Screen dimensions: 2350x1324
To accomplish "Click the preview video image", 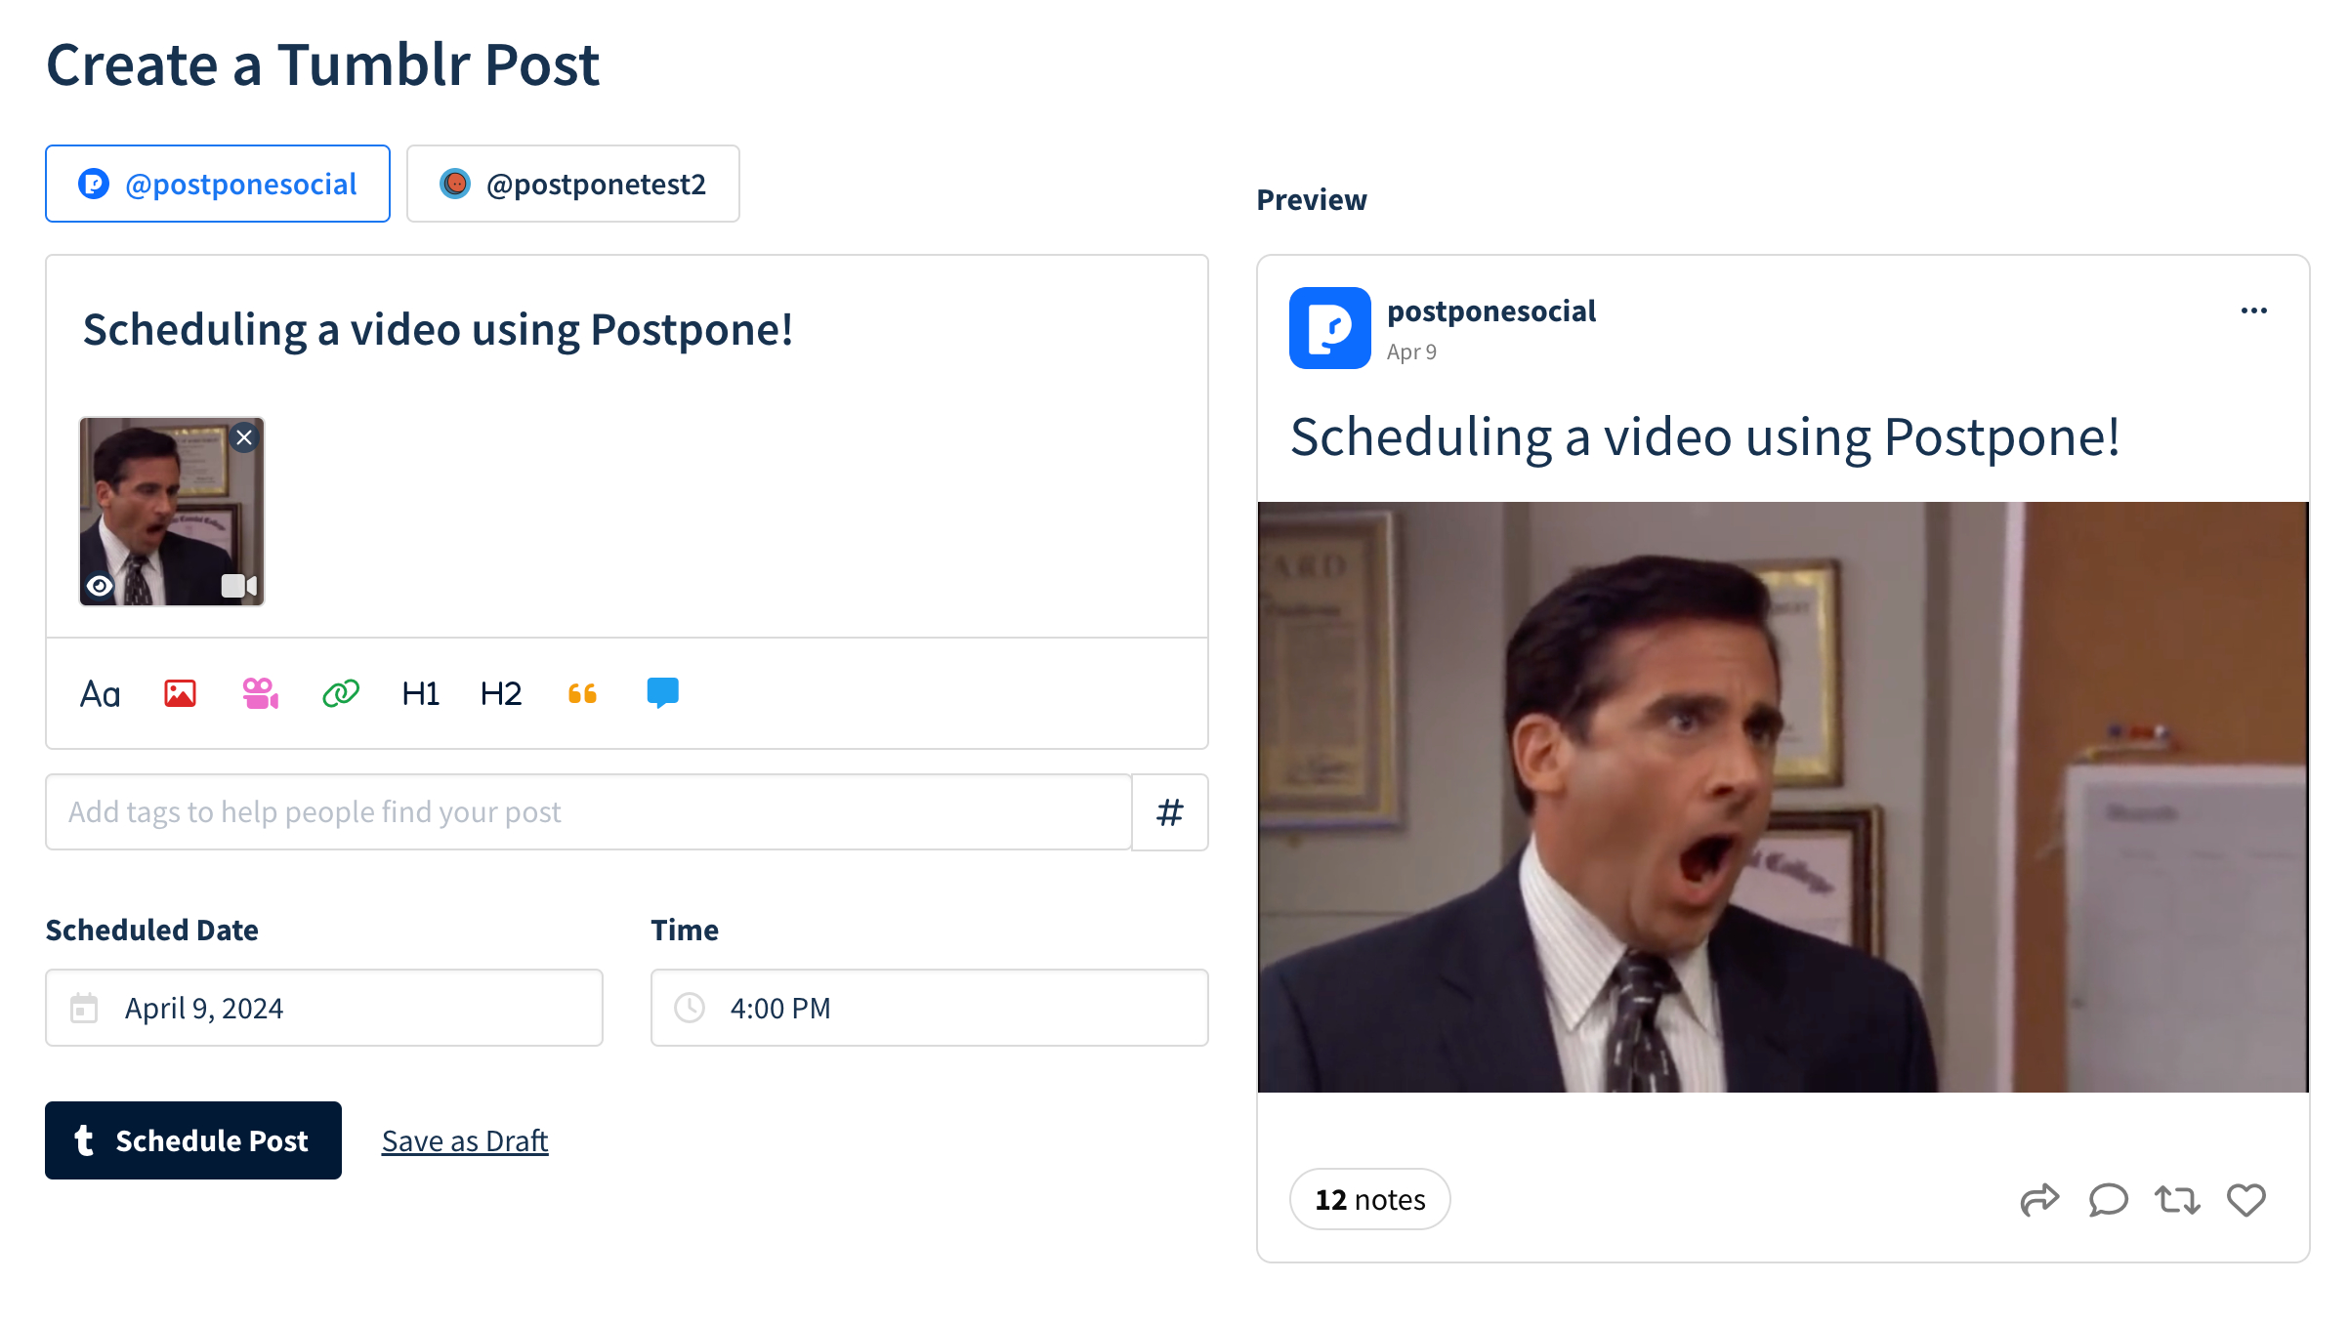I will pyautogui.click(x=1783, y=797).
